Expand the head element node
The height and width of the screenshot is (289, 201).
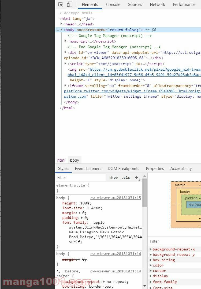coord(62,24)
